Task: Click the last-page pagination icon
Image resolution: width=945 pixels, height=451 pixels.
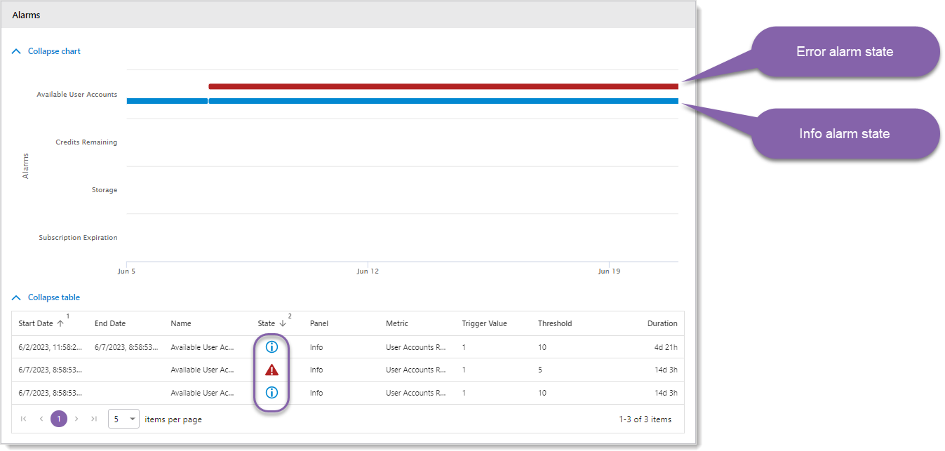Action: click(94, 418)
